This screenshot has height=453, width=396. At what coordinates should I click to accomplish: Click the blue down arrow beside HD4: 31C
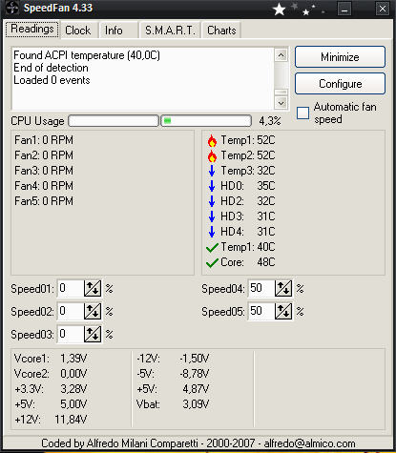pos(212,232)
